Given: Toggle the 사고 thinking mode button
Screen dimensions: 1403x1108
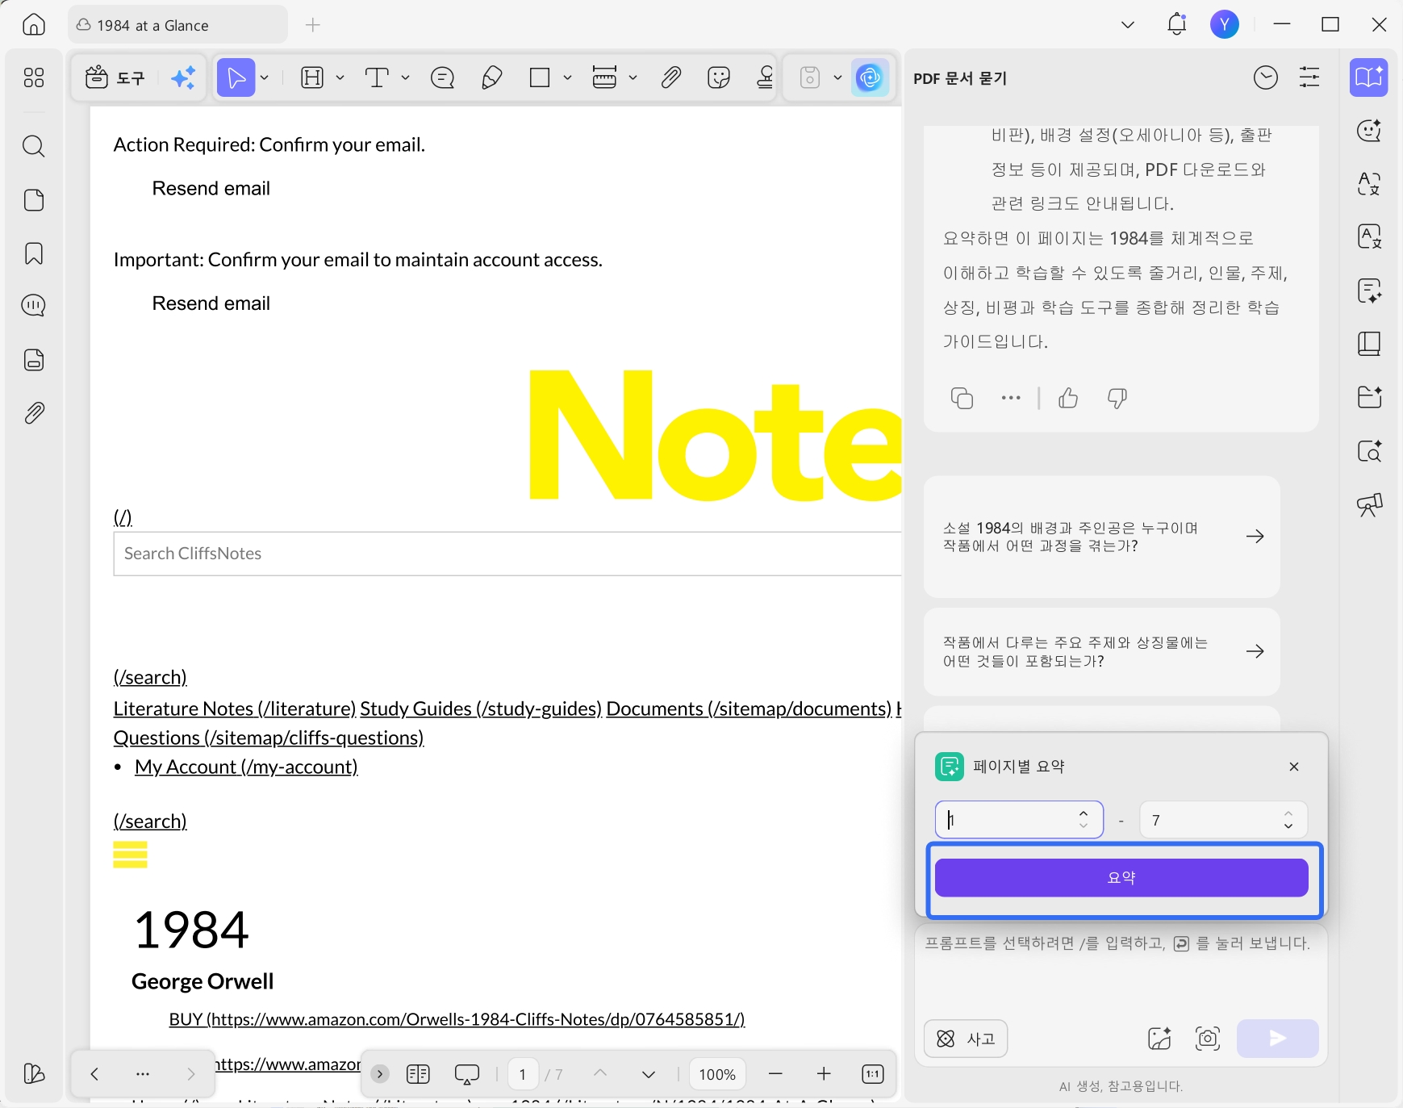Looking at the screenshot, I should tap(966, 1039).
